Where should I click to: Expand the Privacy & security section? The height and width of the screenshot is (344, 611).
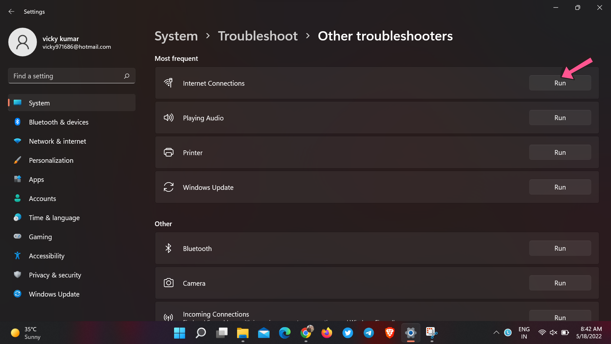[x=54, y=275]
